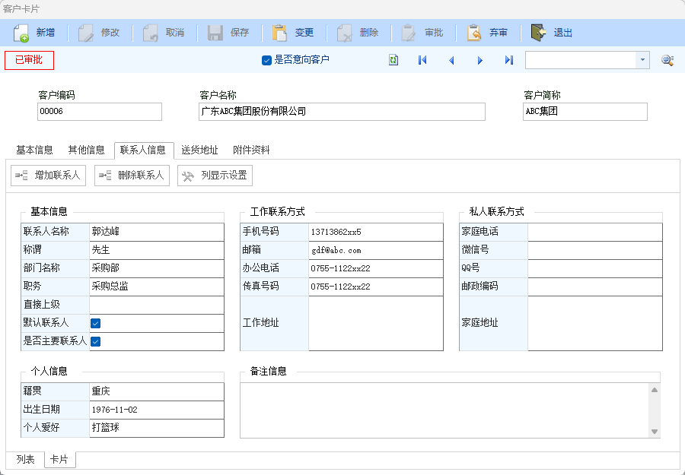Go to the next record arrow
Image resolution: width=685 pixels, height=475 pixels.
click(480, 60)
